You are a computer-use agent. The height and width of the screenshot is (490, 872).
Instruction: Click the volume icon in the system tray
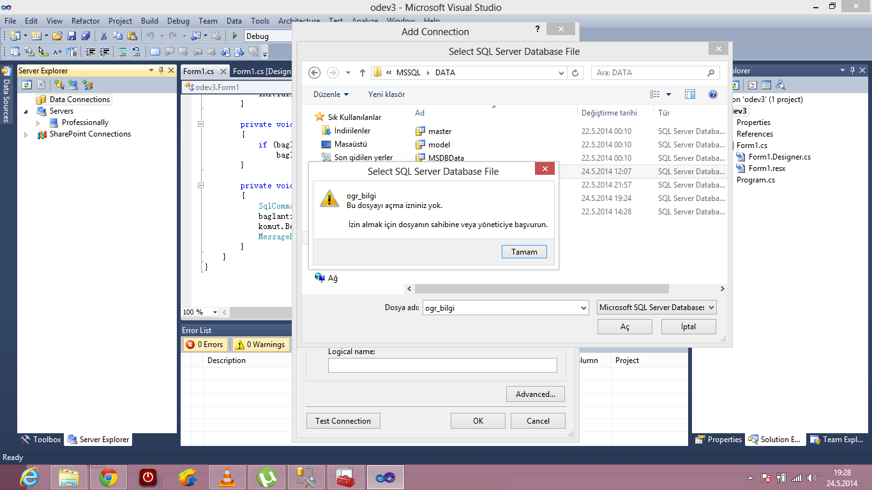pos(811,477)
